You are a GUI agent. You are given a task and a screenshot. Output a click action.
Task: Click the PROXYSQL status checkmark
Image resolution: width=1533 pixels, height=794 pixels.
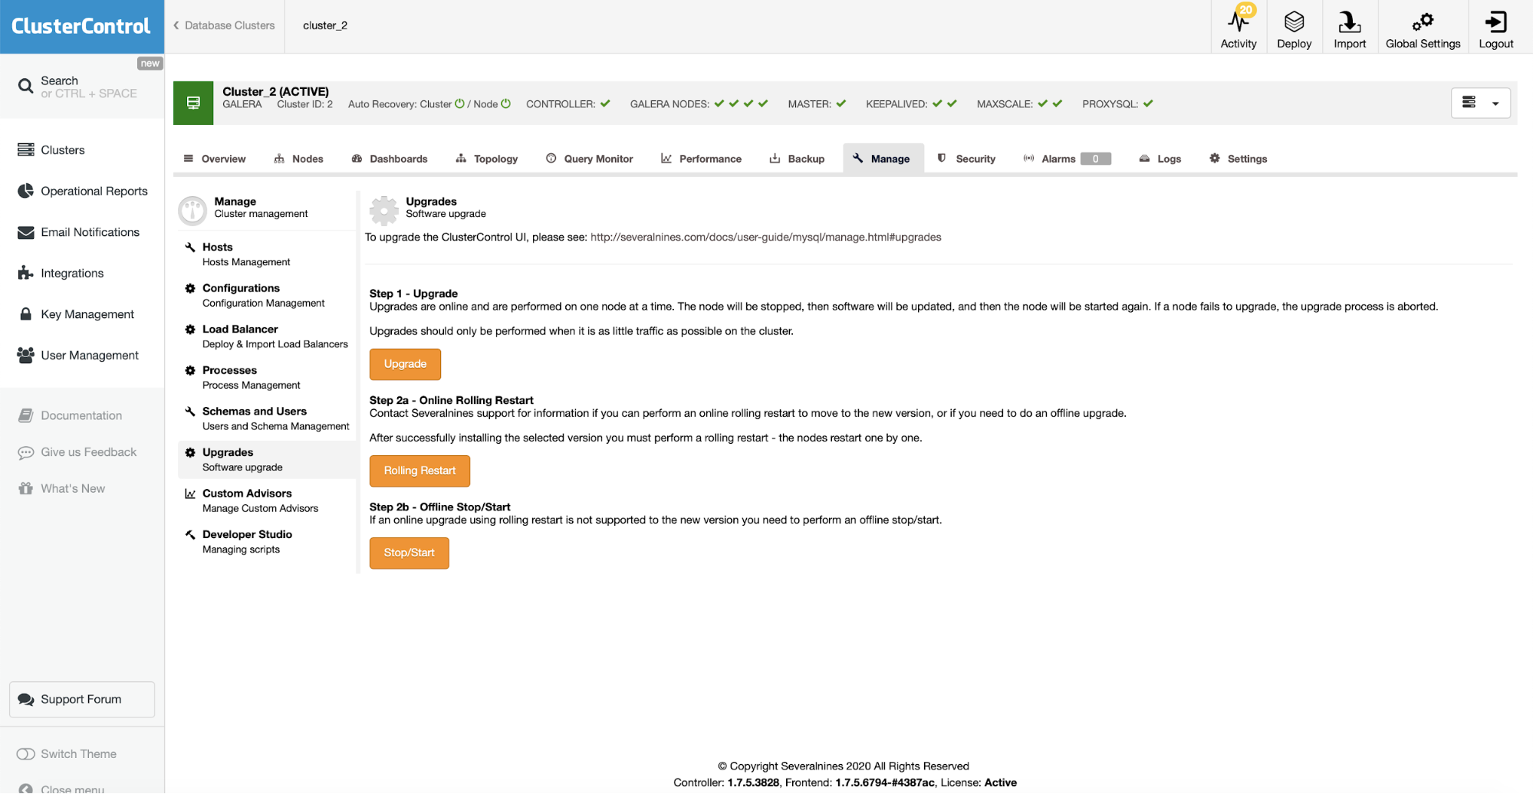[1147, 103]
